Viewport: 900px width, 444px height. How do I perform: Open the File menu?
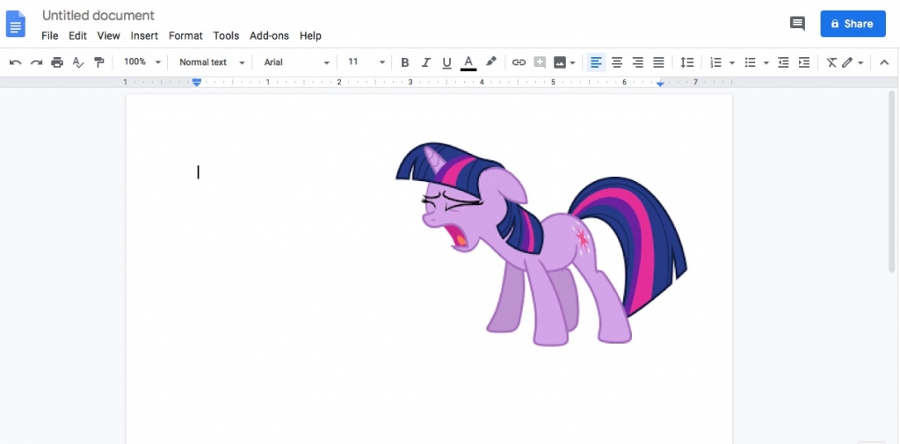50,36
